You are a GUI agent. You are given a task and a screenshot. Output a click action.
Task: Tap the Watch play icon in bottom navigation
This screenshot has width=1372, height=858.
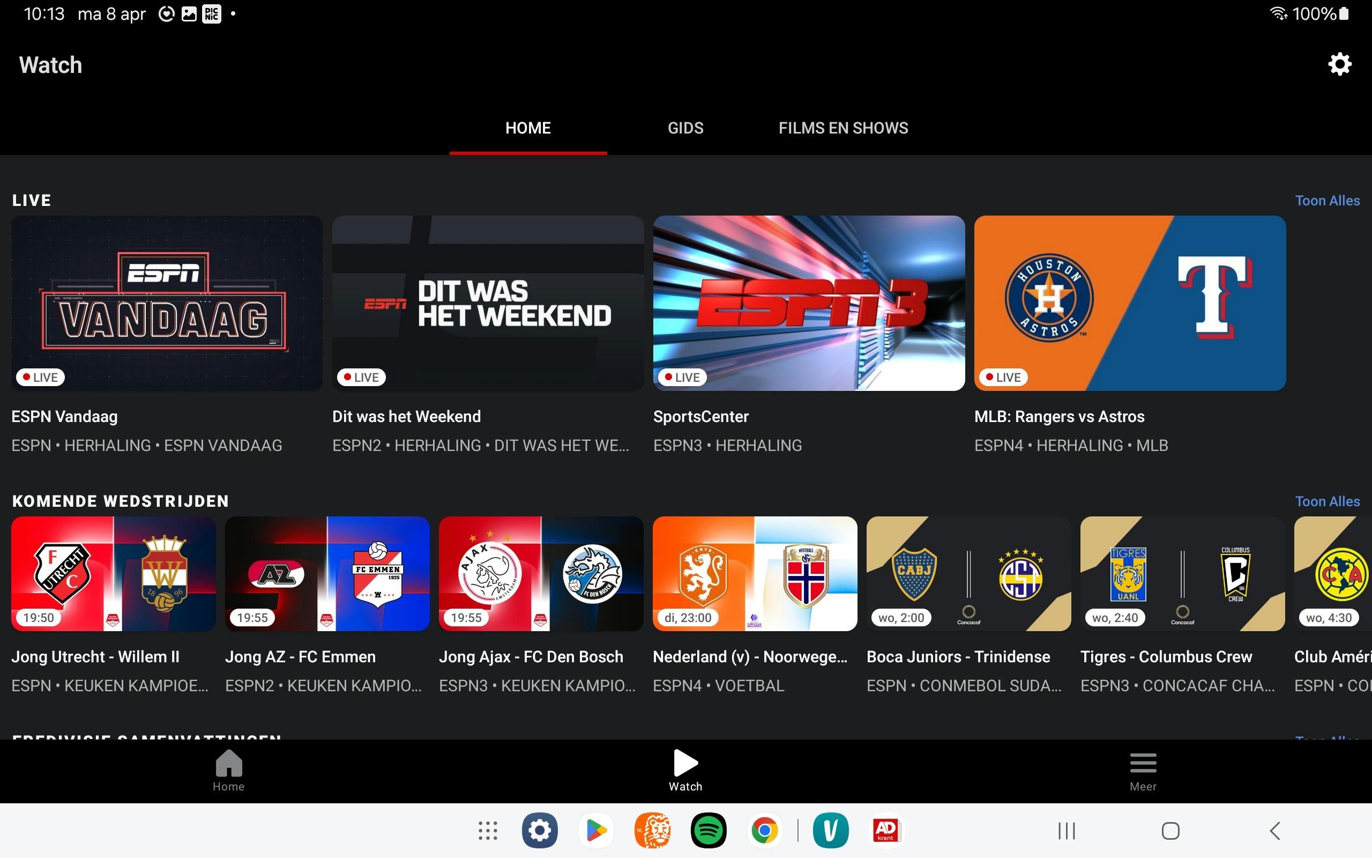click(685, 770)
